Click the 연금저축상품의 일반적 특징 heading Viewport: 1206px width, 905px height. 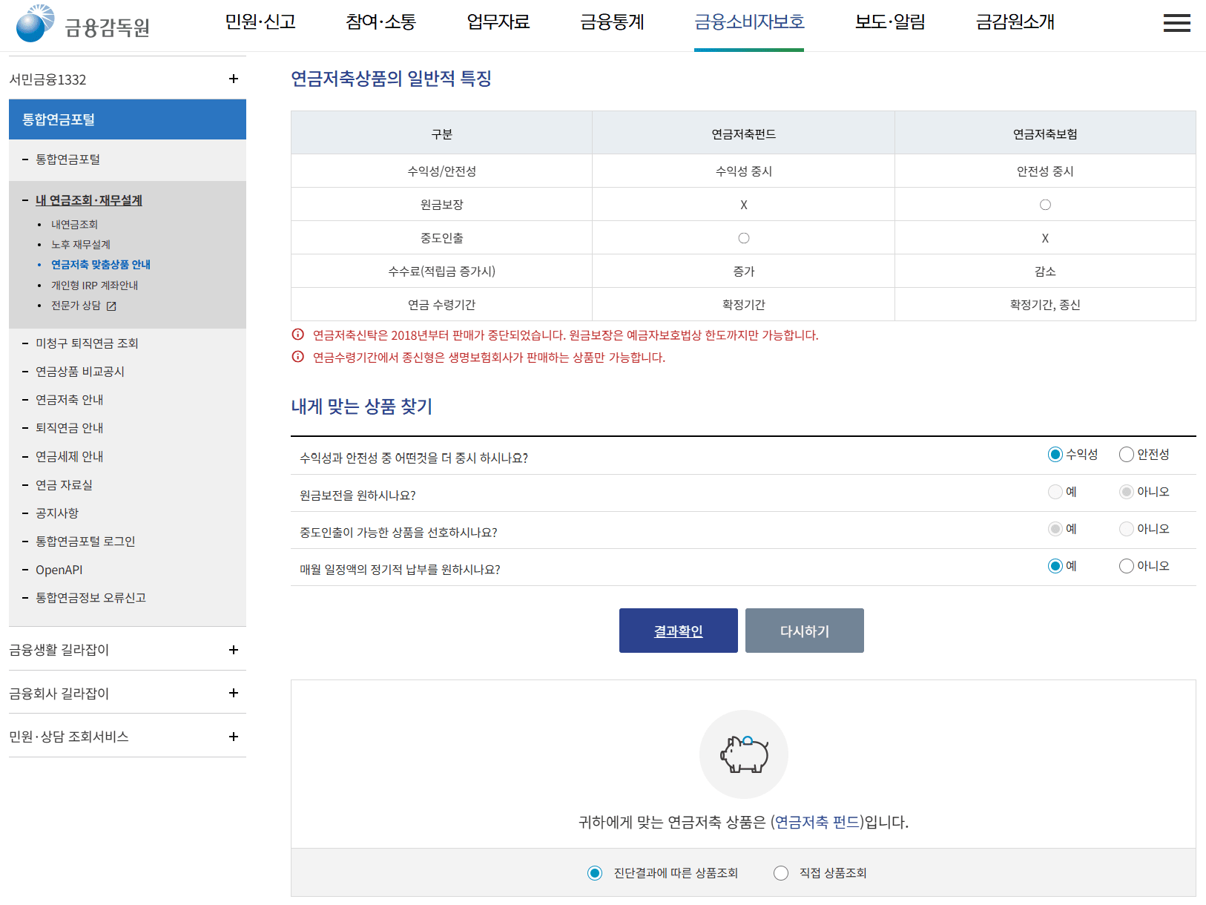[x=391, y=79]
